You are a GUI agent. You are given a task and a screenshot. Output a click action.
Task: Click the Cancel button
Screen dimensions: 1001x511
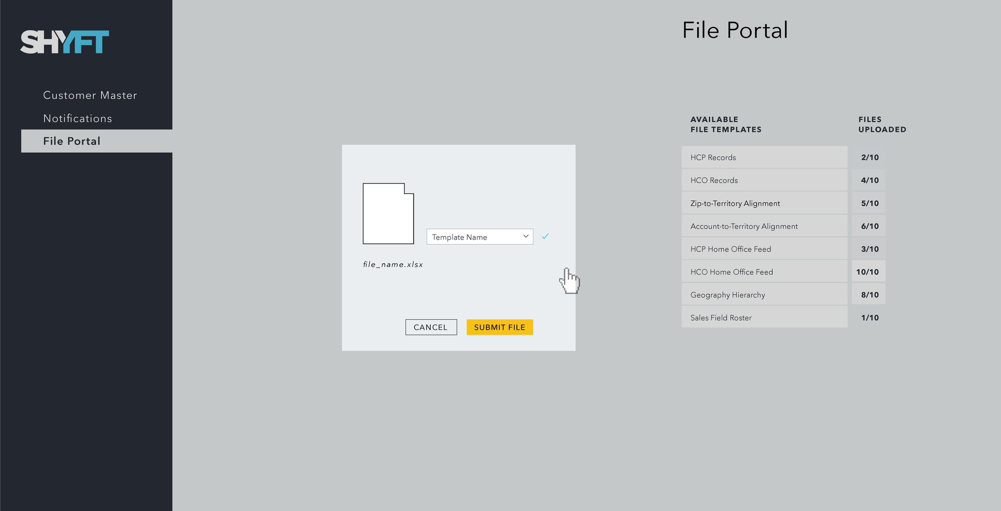pyautogui.click(x=431, y=327)
